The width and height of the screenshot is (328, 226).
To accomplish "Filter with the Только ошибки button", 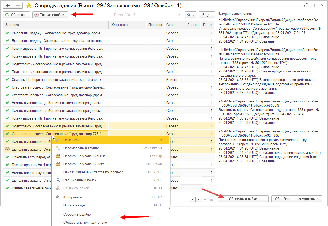I will [50, 15].
